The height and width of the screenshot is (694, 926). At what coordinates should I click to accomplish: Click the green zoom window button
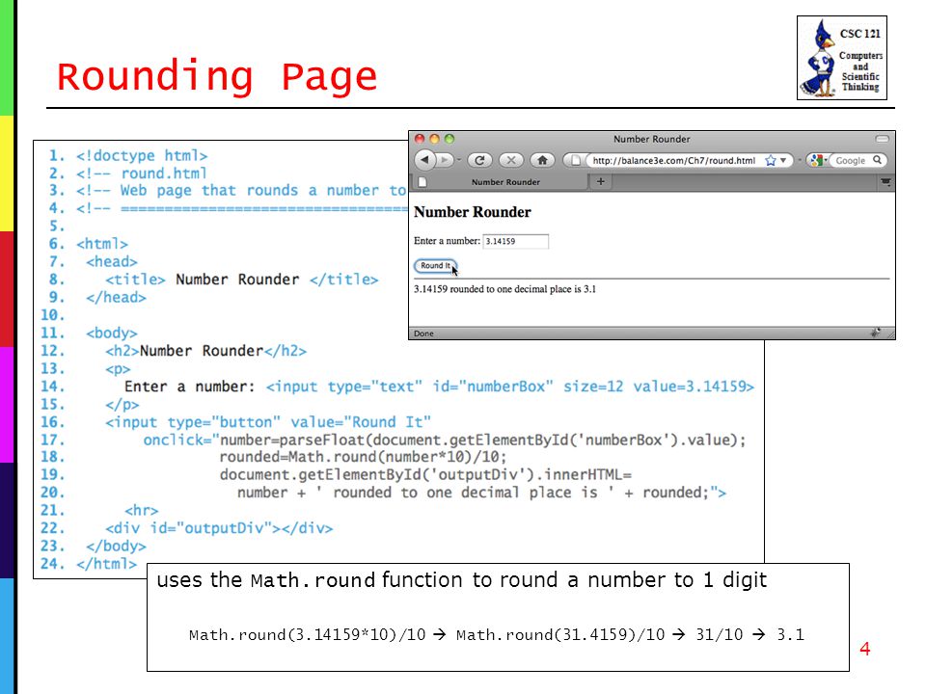(449, 139)
